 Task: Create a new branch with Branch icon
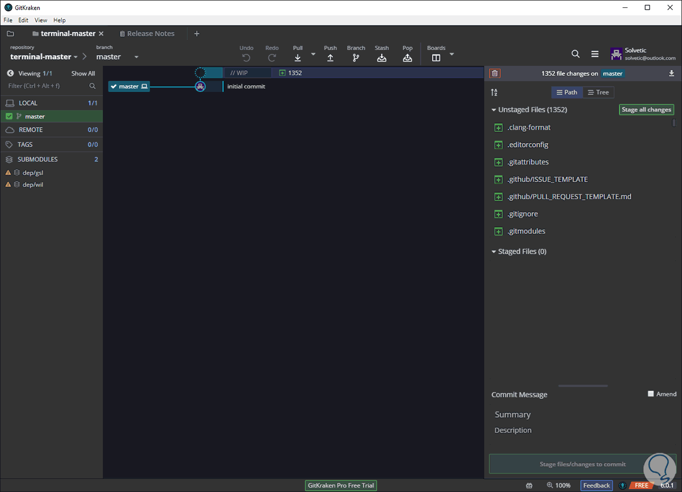click(x=356, y=57)
